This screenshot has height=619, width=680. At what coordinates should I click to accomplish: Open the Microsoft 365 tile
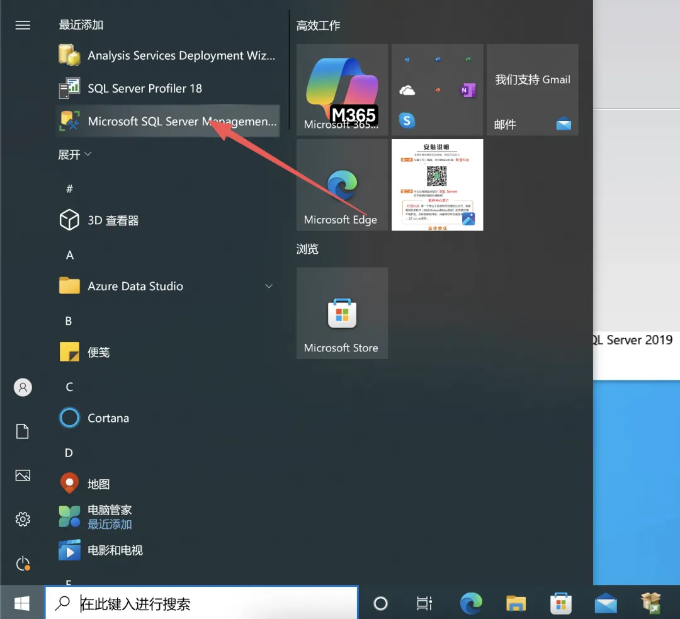point(342,90)
